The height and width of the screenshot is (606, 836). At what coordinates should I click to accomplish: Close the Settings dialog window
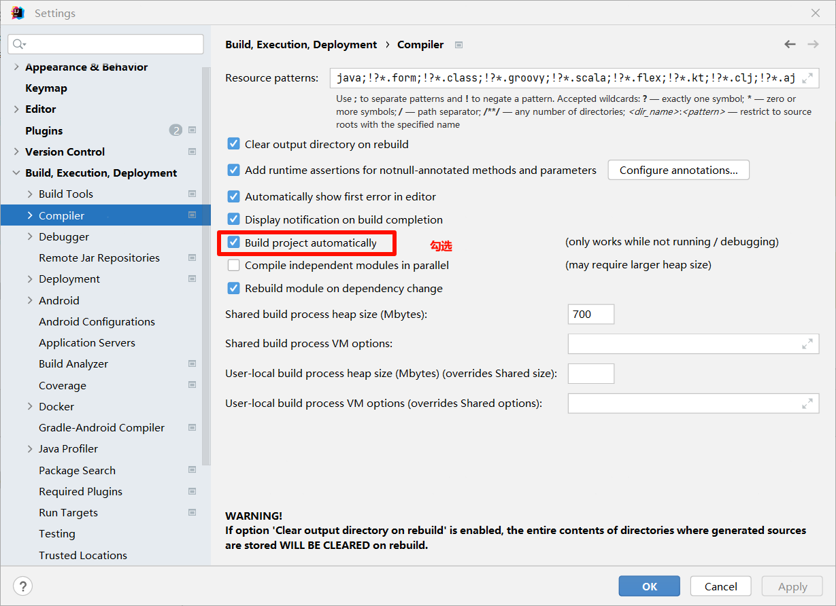tap(815, 13)
